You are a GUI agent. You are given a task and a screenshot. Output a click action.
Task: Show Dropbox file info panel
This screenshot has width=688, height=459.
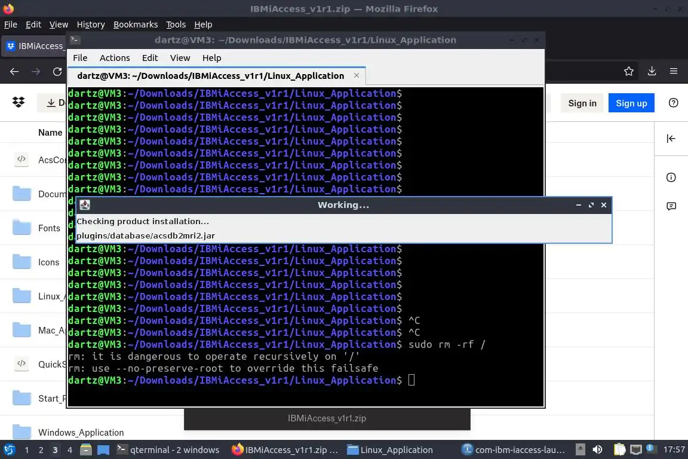tap(671, 178)
